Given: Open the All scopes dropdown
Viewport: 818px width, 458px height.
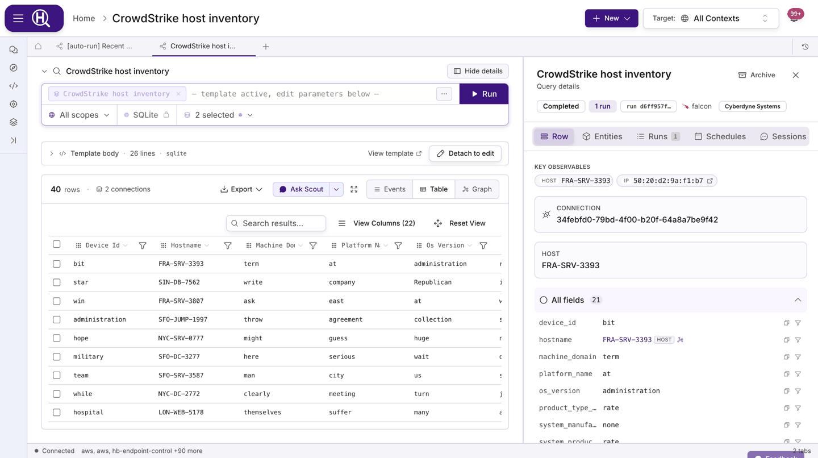Looking at the screenshot, I should pyautogui.click(x=79, y=115).
